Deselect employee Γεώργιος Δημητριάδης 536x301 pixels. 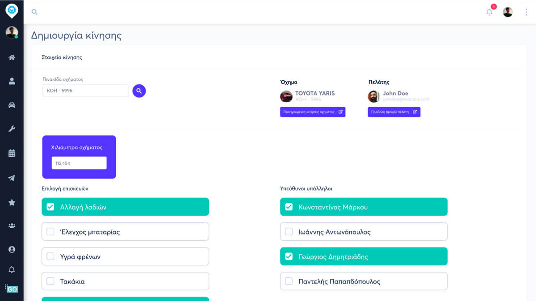pos(289,256)
